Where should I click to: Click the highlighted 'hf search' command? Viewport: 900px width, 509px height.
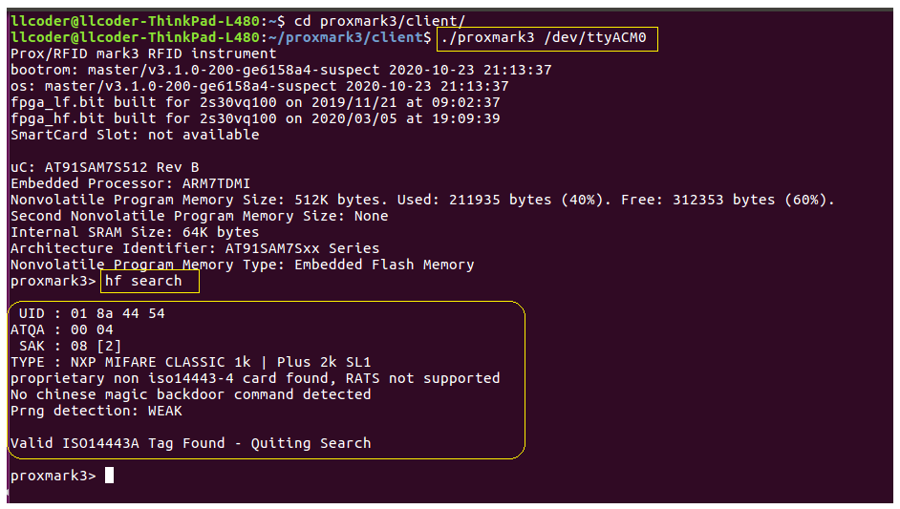click(148, 281)
